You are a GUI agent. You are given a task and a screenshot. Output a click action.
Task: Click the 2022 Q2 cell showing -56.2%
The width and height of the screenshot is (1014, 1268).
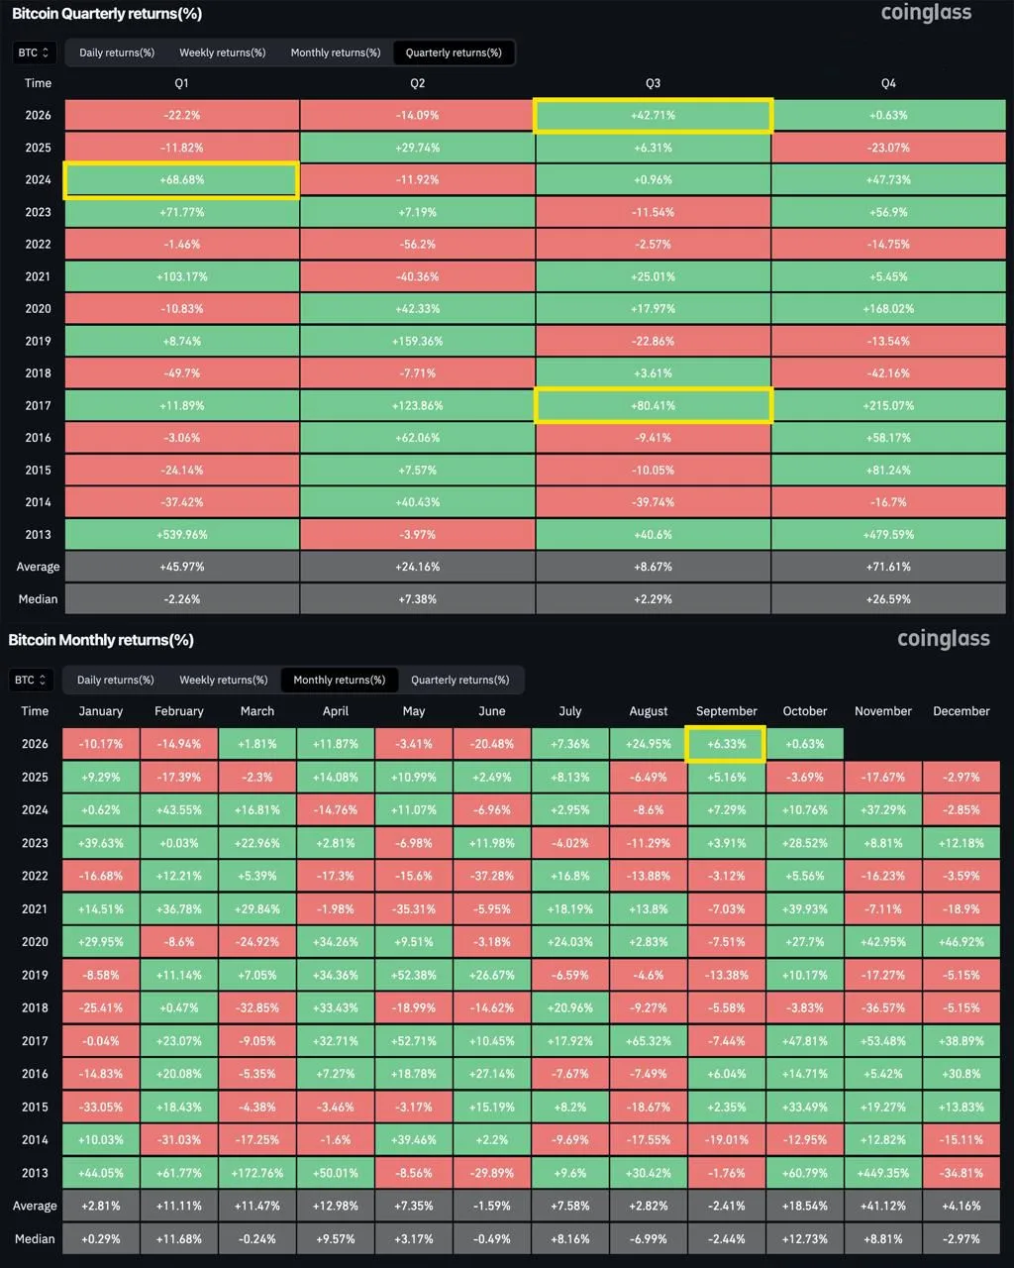click(417, 245)
